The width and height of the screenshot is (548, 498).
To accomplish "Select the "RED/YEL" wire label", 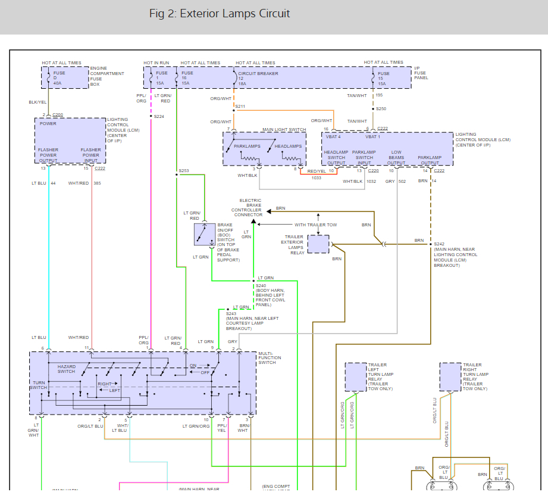I will pos(317,171).
